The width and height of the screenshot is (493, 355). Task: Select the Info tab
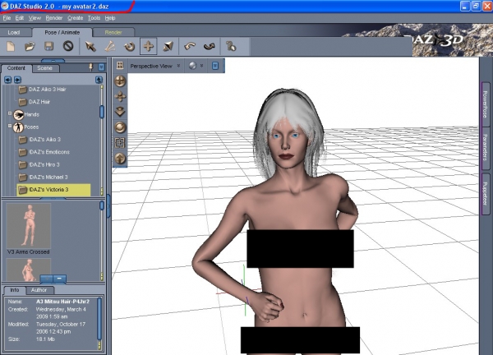coord(15,290)
